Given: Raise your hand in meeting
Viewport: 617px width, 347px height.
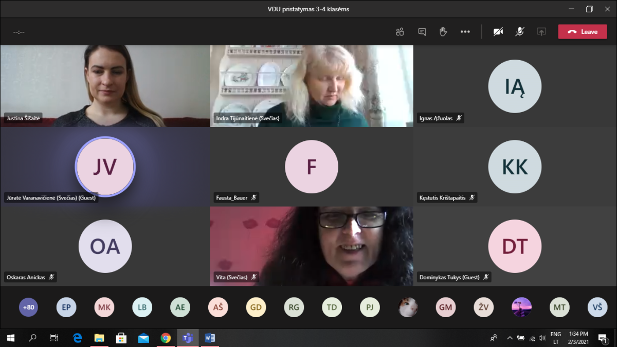Looking at the screenshot, I should [443, 32].
